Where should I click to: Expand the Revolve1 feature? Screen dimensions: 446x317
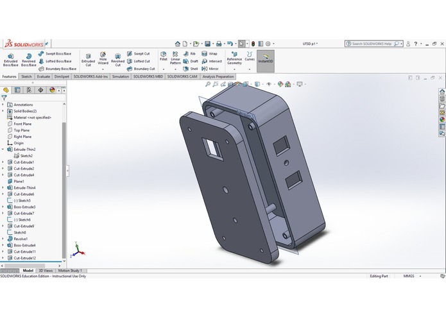[x=3, y=239]
